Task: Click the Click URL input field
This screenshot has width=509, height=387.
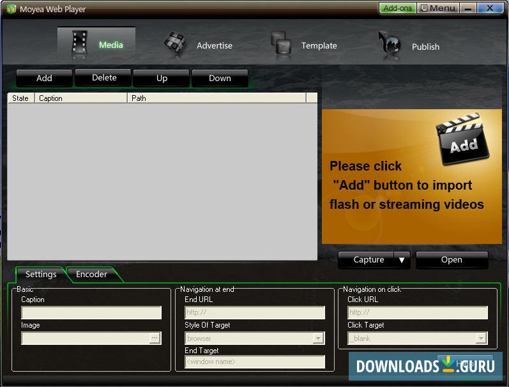Action: pyautogui.click(x=418, y=313)
